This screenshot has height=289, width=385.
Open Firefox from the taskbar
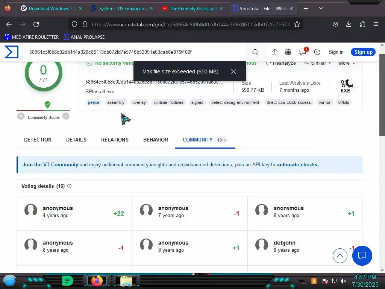[97, 281]
